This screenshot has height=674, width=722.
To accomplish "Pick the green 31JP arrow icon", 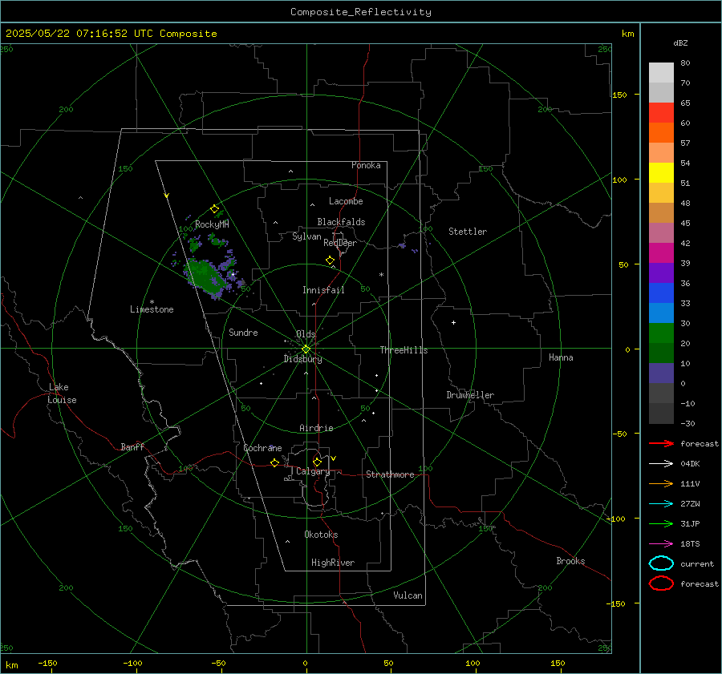I will coord(661,523).
